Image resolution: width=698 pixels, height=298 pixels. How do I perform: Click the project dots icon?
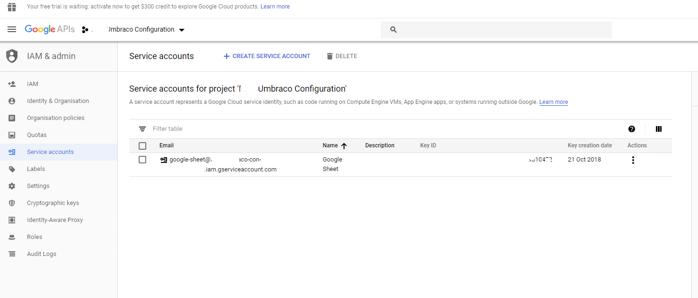click(x=85, y=30)
